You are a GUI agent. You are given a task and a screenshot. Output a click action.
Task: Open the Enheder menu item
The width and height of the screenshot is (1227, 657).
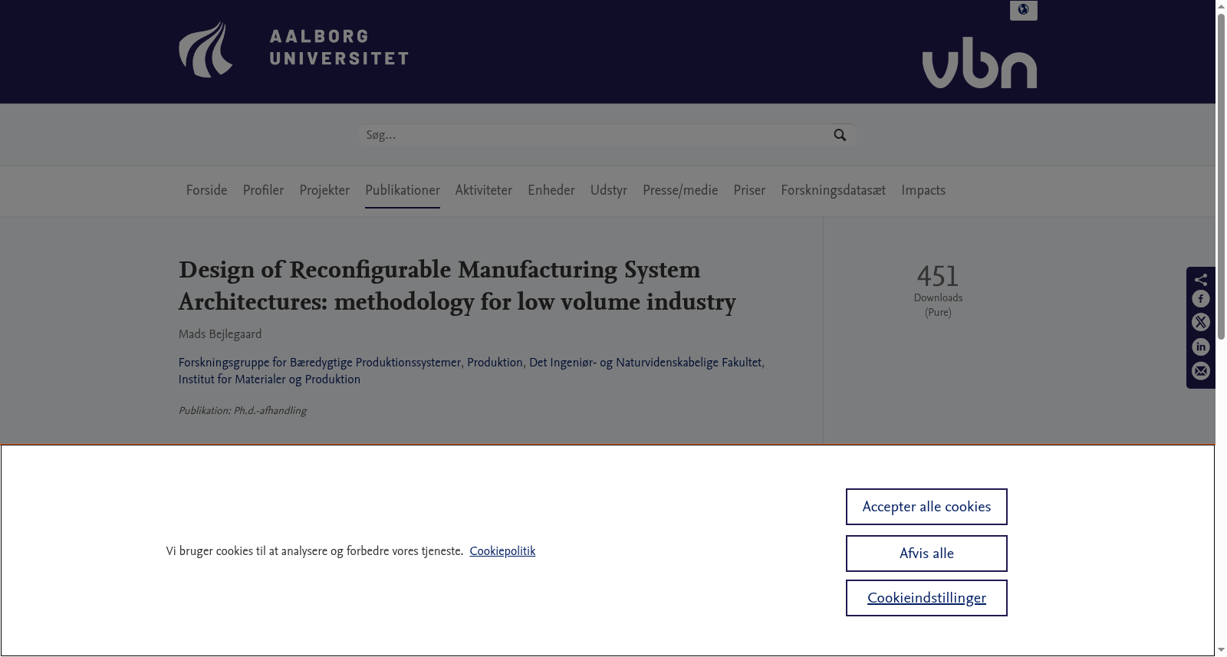coord(551,190)
